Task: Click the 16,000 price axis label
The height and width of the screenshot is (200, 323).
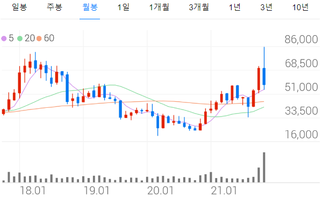Action: coord(302,135)
